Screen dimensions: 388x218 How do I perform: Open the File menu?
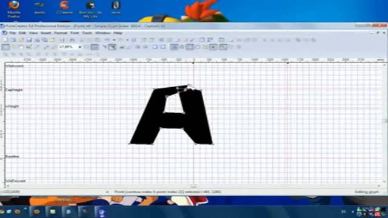click(12, 33)
